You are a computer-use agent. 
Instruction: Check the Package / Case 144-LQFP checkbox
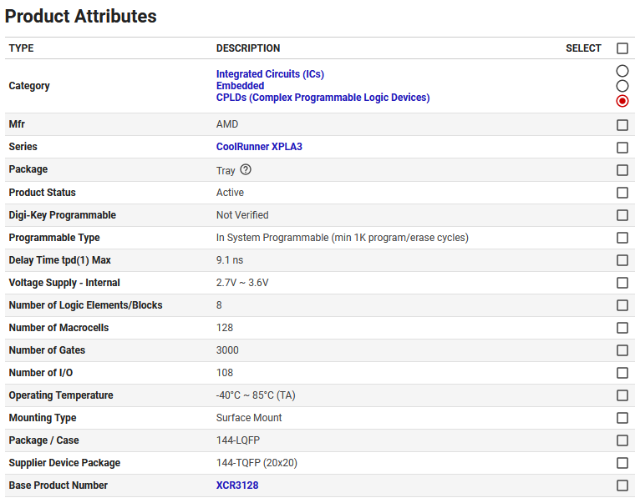(x=622, y=440)
